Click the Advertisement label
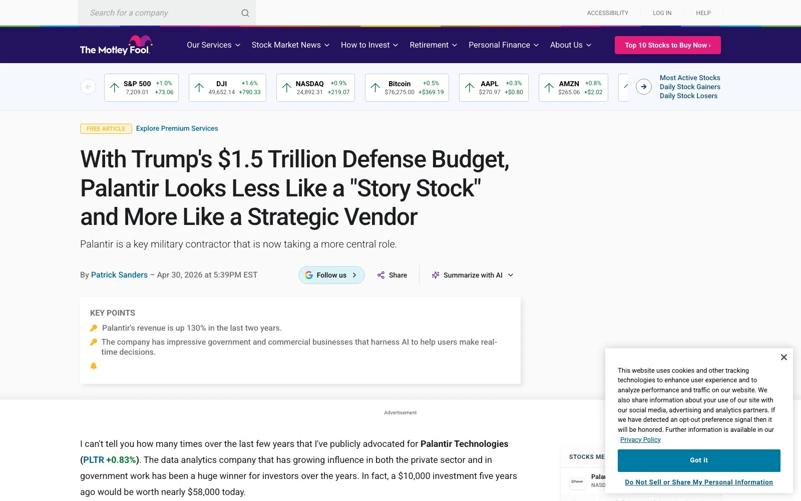 click(x=400, y=413)
